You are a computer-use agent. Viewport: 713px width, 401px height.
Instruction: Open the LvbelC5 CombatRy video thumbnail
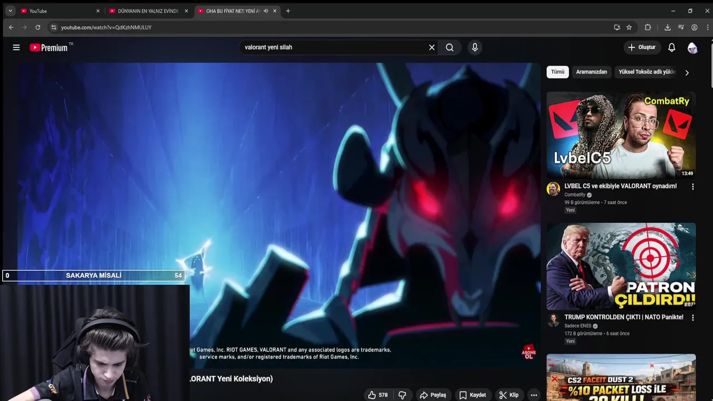pyautogui.click(x=621, y=135)
